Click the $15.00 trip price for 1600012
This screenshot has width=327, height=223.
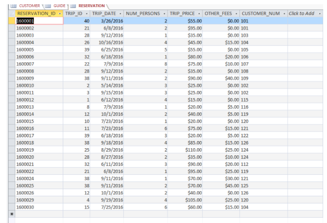(x=185, y=100)
